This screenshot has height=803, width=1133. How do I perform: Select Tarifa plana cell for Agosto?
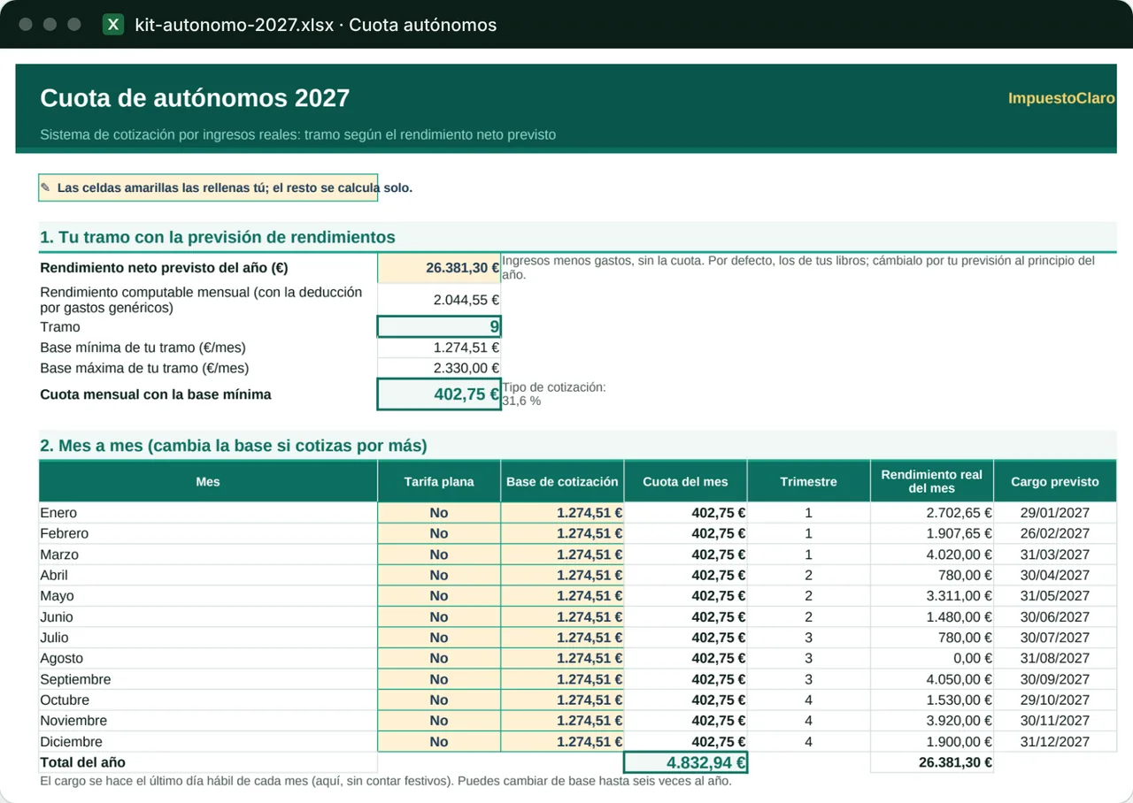[x=439, y=659]
